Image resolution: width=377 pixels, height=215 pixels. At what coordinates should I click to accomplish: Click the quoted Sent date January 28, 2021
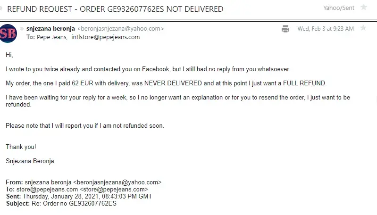87,196
